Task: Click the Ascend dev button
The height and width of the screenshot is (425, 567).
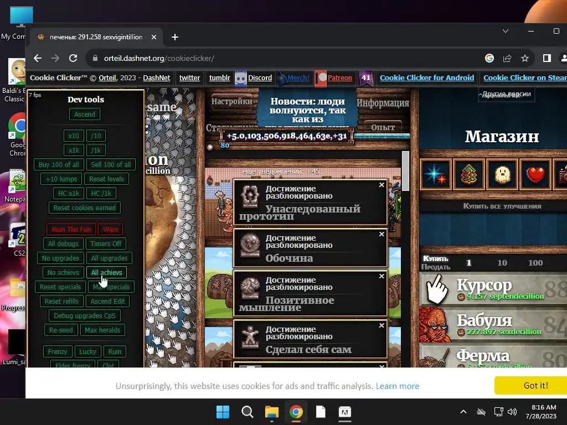Action: tap(85, 114)
